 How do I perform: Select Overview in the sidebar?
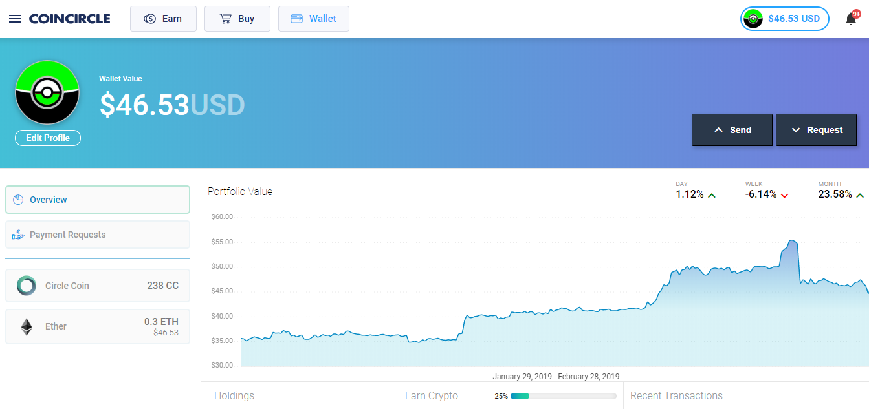click(98, 200)
